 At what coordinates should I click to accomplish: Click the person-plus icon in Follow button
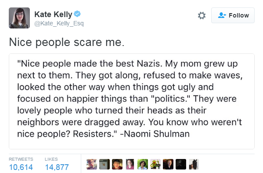(x=222, y=15)
